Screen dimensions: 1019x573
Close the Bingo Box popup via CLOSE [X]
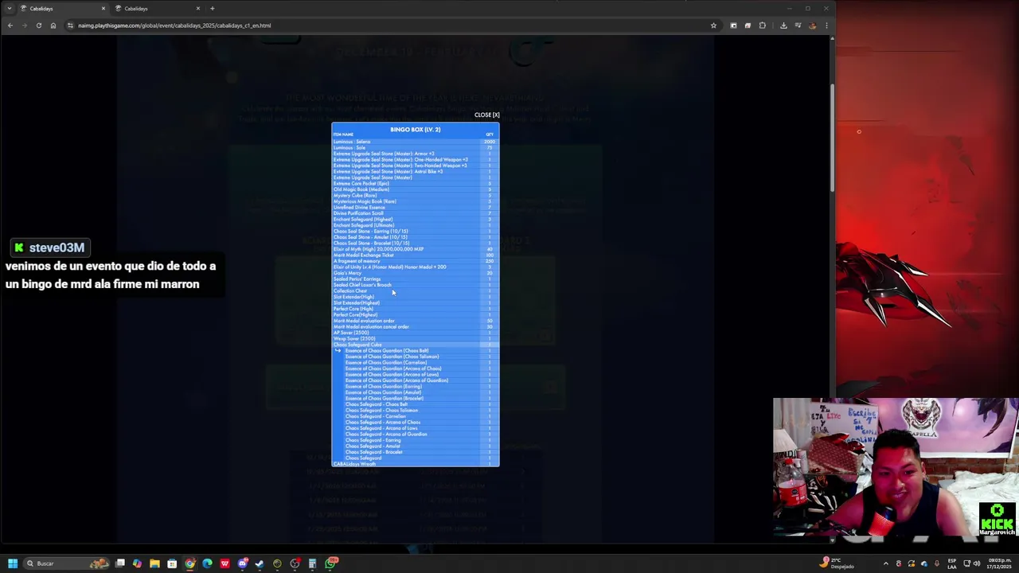pyautogui.click(x=486, y=115)
